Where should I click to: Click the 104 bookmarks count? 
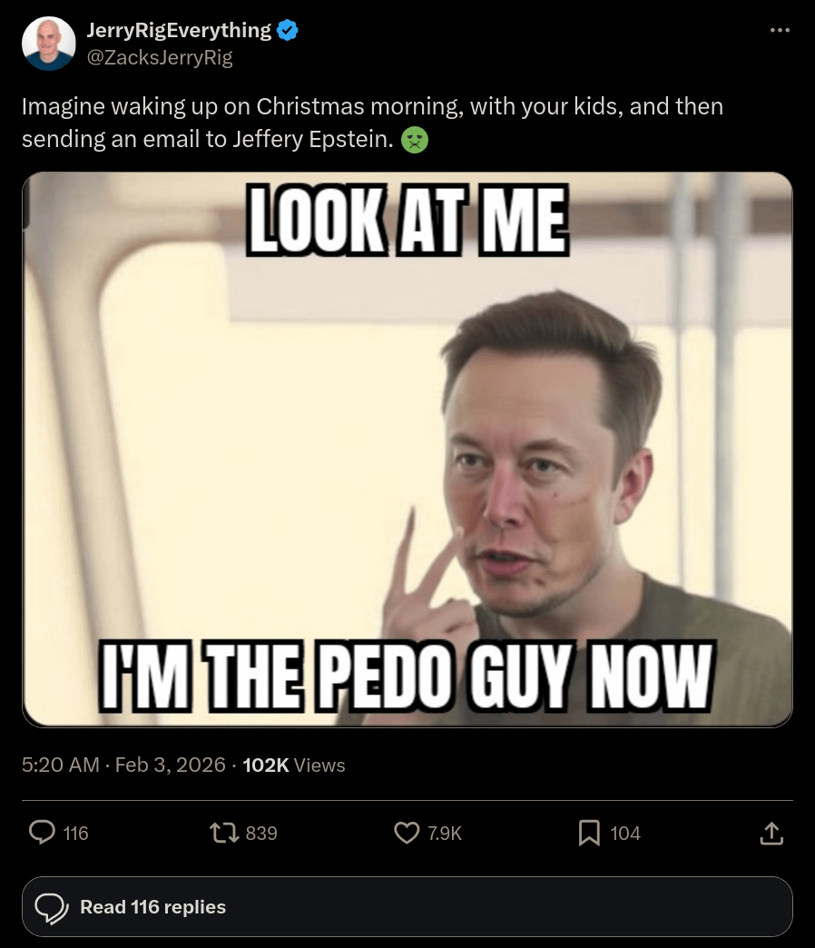(x=625, y=833)
